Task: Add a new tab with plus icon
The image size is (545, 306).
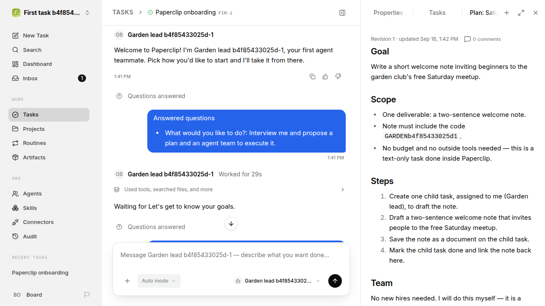Action: [x=507, y=13]
